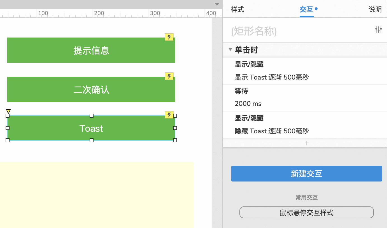The width and height of the screenshot is (387, 228).
Task: Collapse the 单击时 event triangle
Action: coord(230,50)
